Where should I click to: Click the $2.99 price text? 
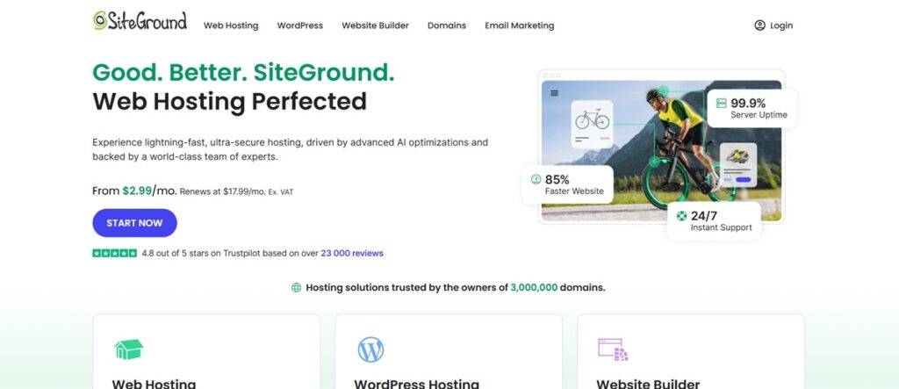point(137,191)
